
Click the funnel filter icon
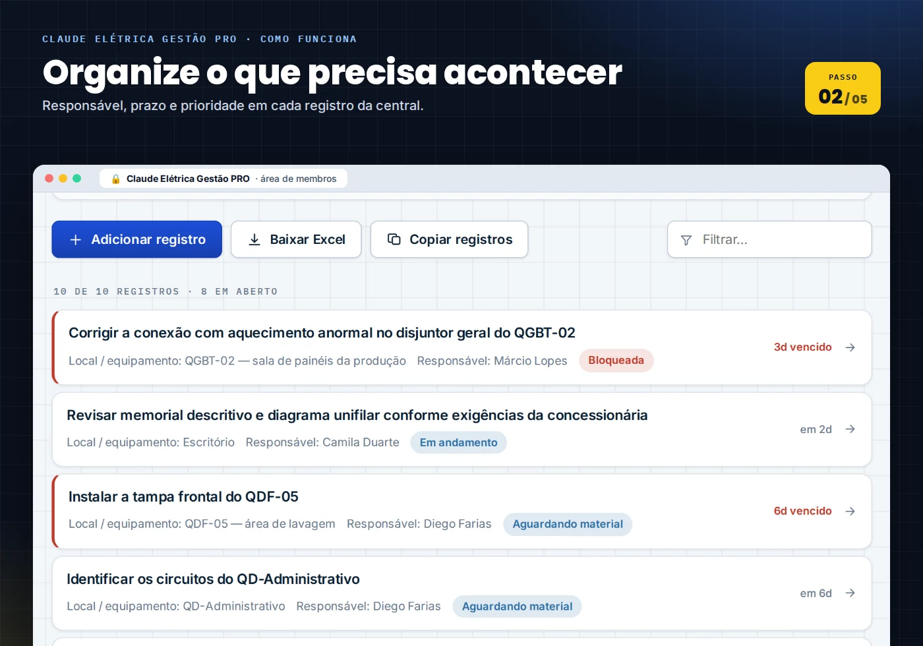[686, 240]
